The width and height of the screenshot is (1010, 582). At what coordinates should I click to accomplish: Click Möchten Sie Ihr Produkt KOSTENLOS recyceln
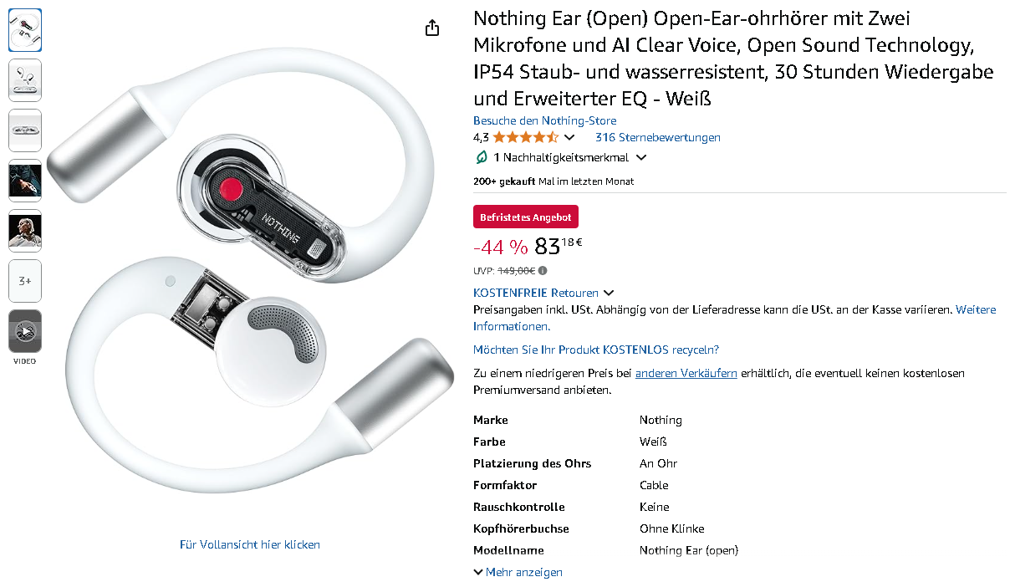pos(596,350)
